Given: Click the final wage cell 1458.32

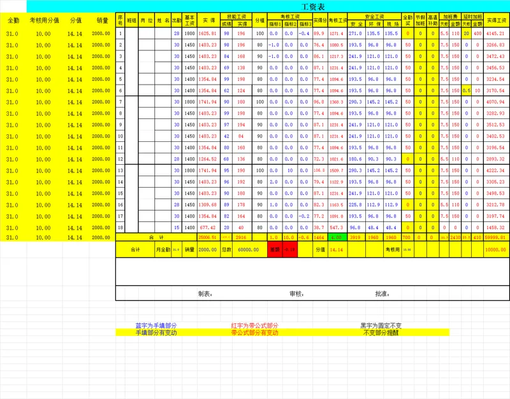Looking at the screenshot, I should (x=495, y=228).
